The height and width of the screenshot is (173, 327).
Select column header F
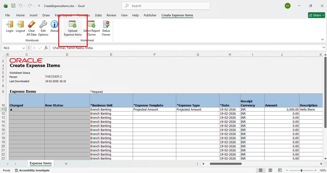[154, 54]
